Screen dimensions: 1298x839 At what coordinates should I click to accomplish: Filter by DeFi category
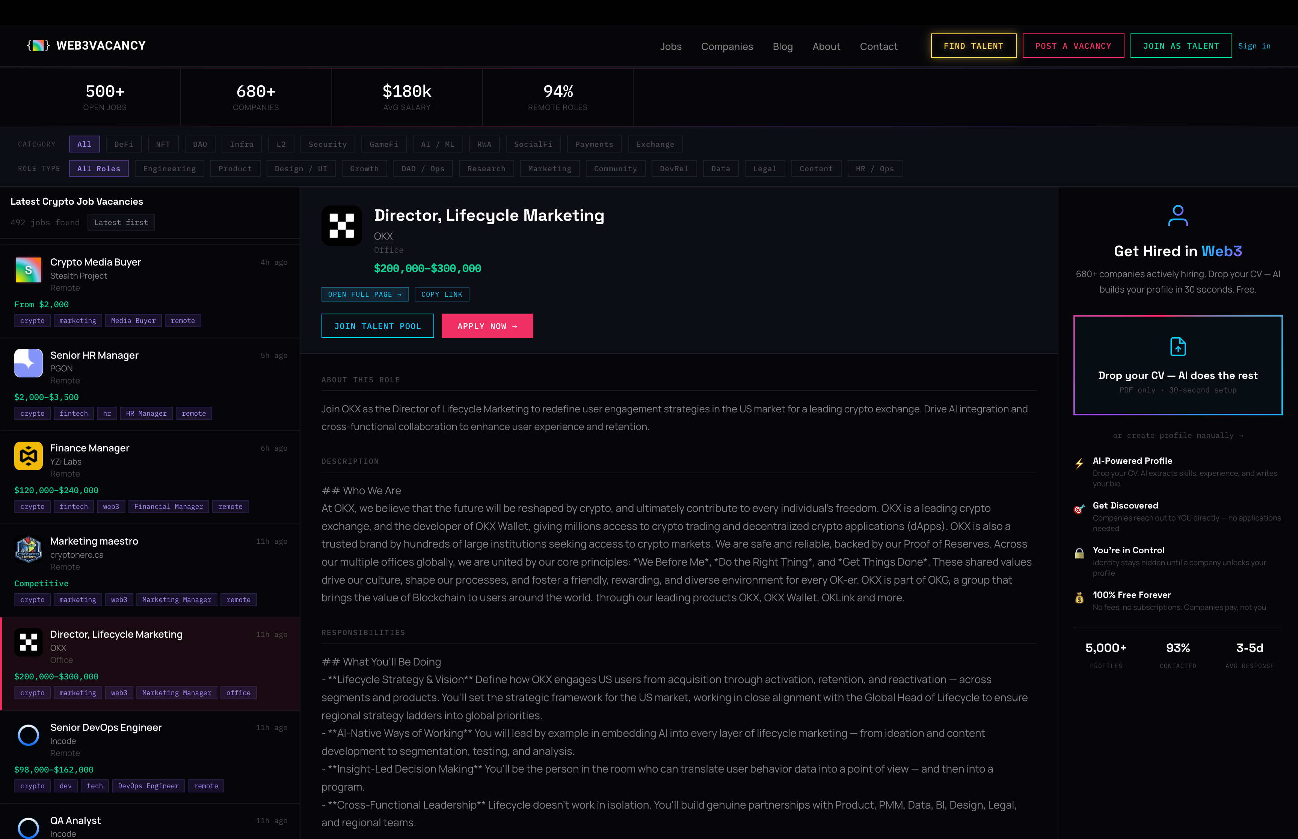[x=124, y=144]
